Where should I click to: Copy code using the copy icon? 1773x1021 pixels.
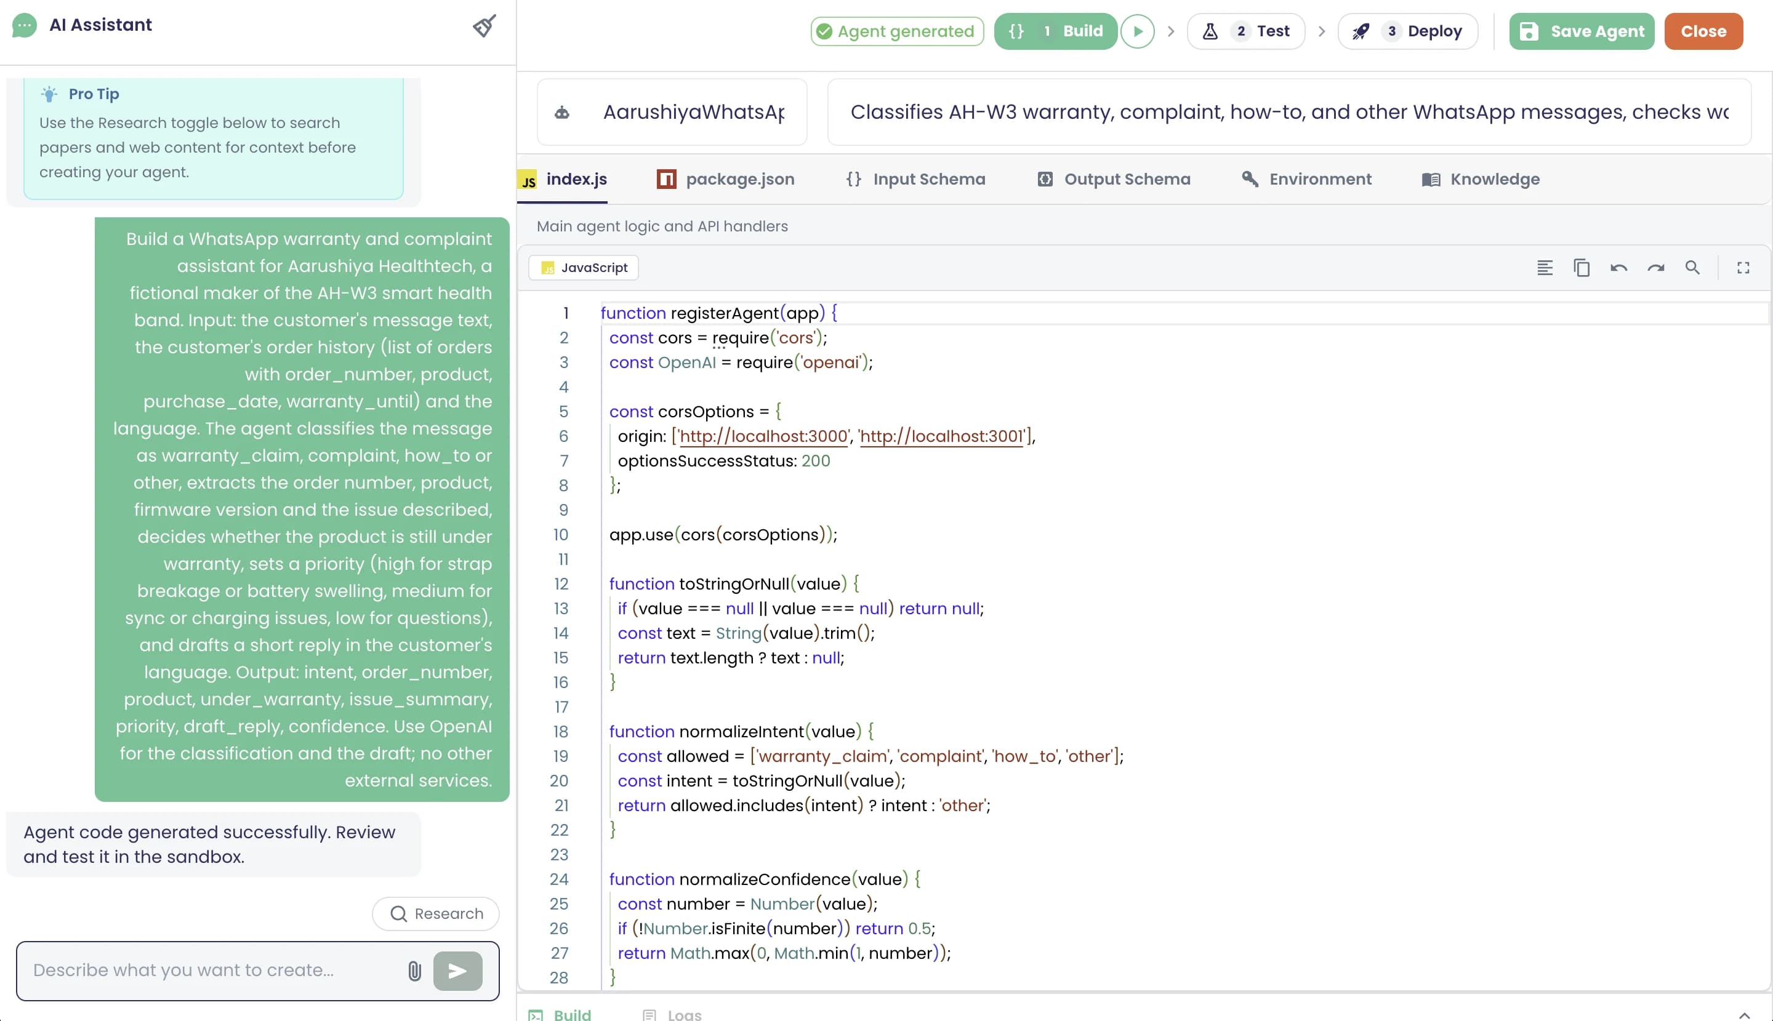(1582, 267)
